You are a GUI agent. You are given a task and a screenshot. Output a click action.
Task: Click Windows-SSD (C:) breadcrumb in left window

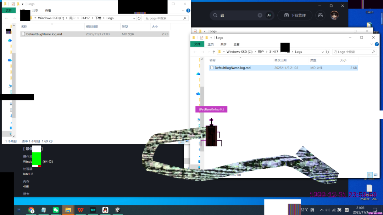51,18
